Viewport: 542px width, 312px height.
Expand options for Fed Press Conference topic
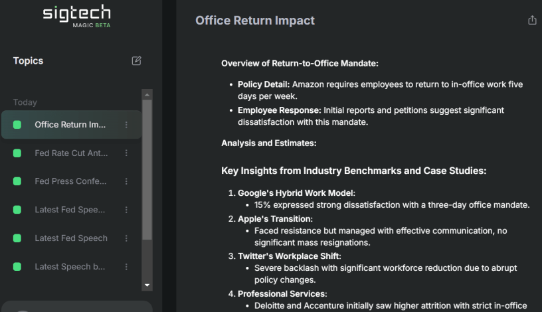[126, 182]
